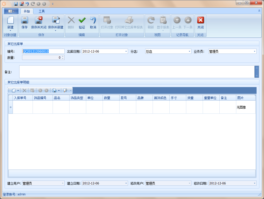The image size is (264, 199).
Task: Click the 品名 column header
Action: coord(61,98)
